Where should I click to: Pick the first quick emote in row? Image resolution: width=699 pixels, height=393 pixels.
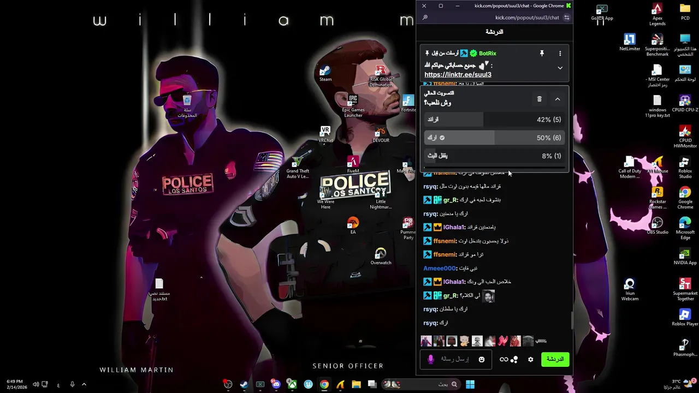426,341
